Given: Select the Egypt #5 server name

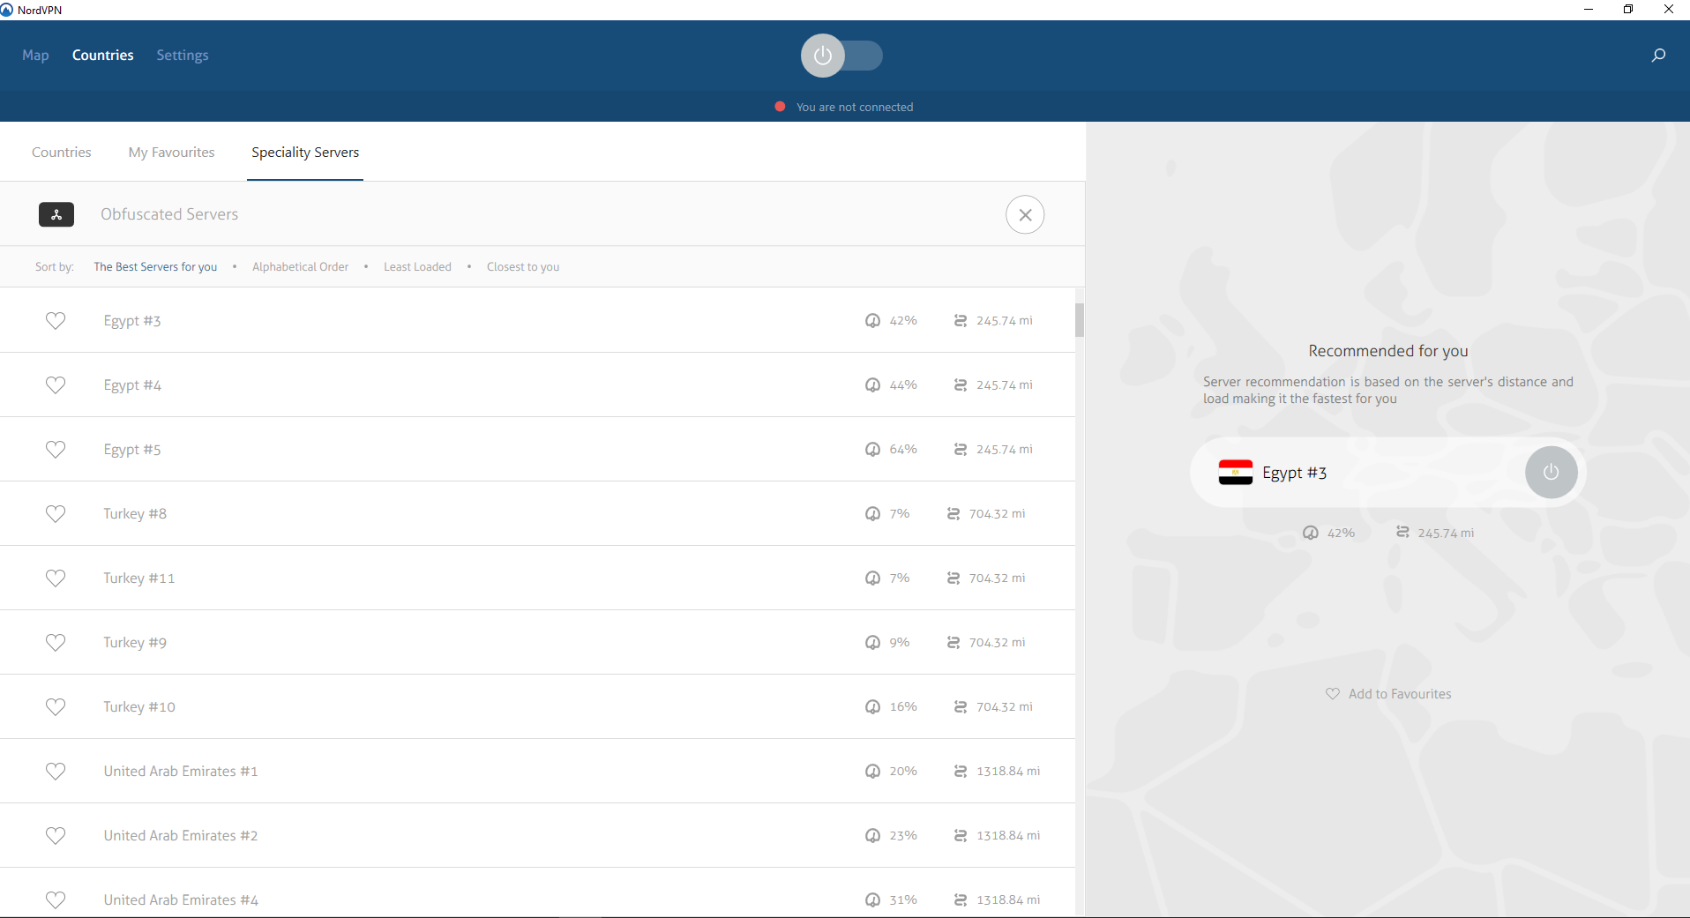Looking at the screenshot, I should point(132,450).
